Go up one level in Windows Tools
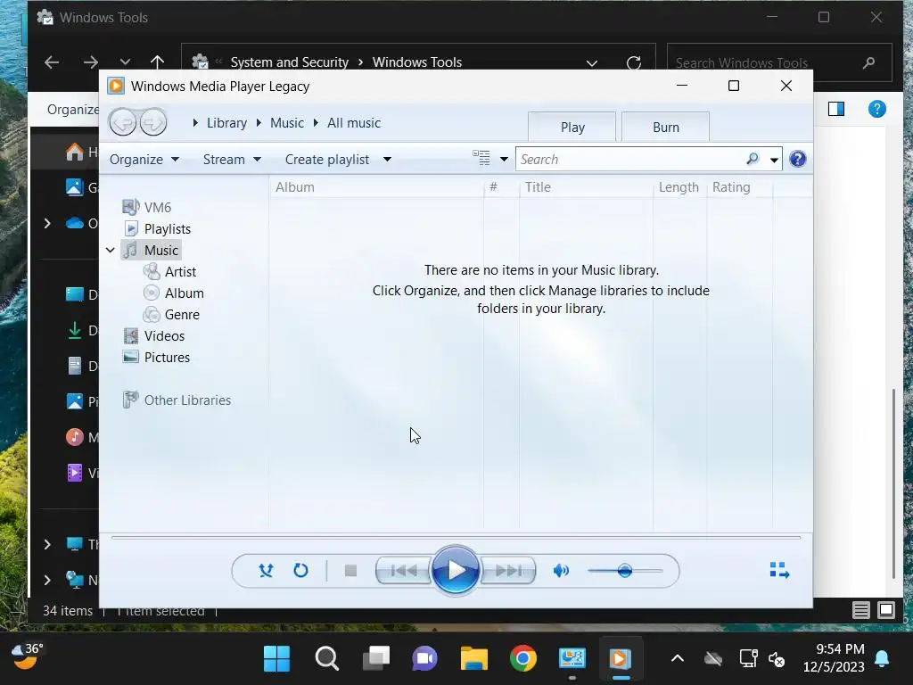The height and width of the screenshot is (685, 913). pos(157,62)
